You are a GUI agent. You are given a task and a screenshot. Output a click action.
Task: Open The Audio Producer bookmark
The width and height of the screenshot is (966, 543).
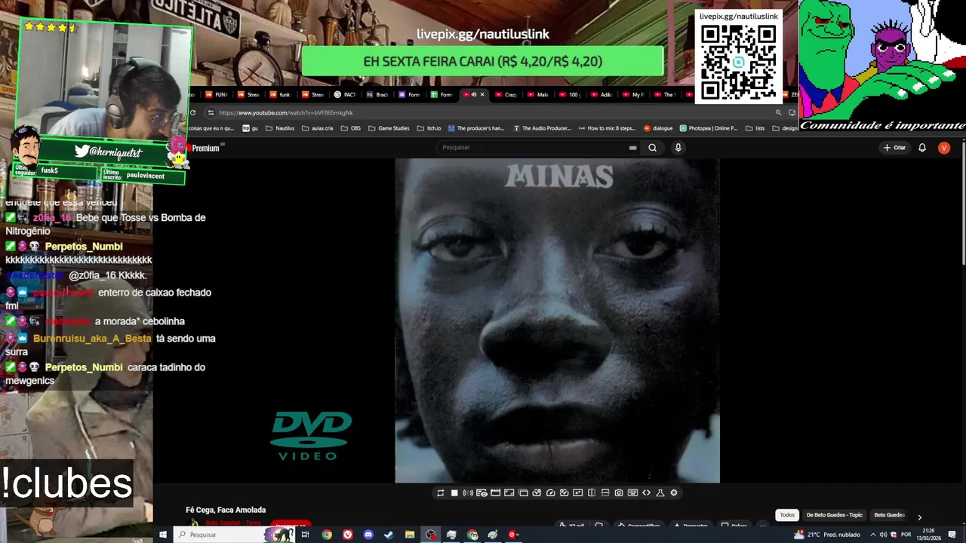pos(542,128)
